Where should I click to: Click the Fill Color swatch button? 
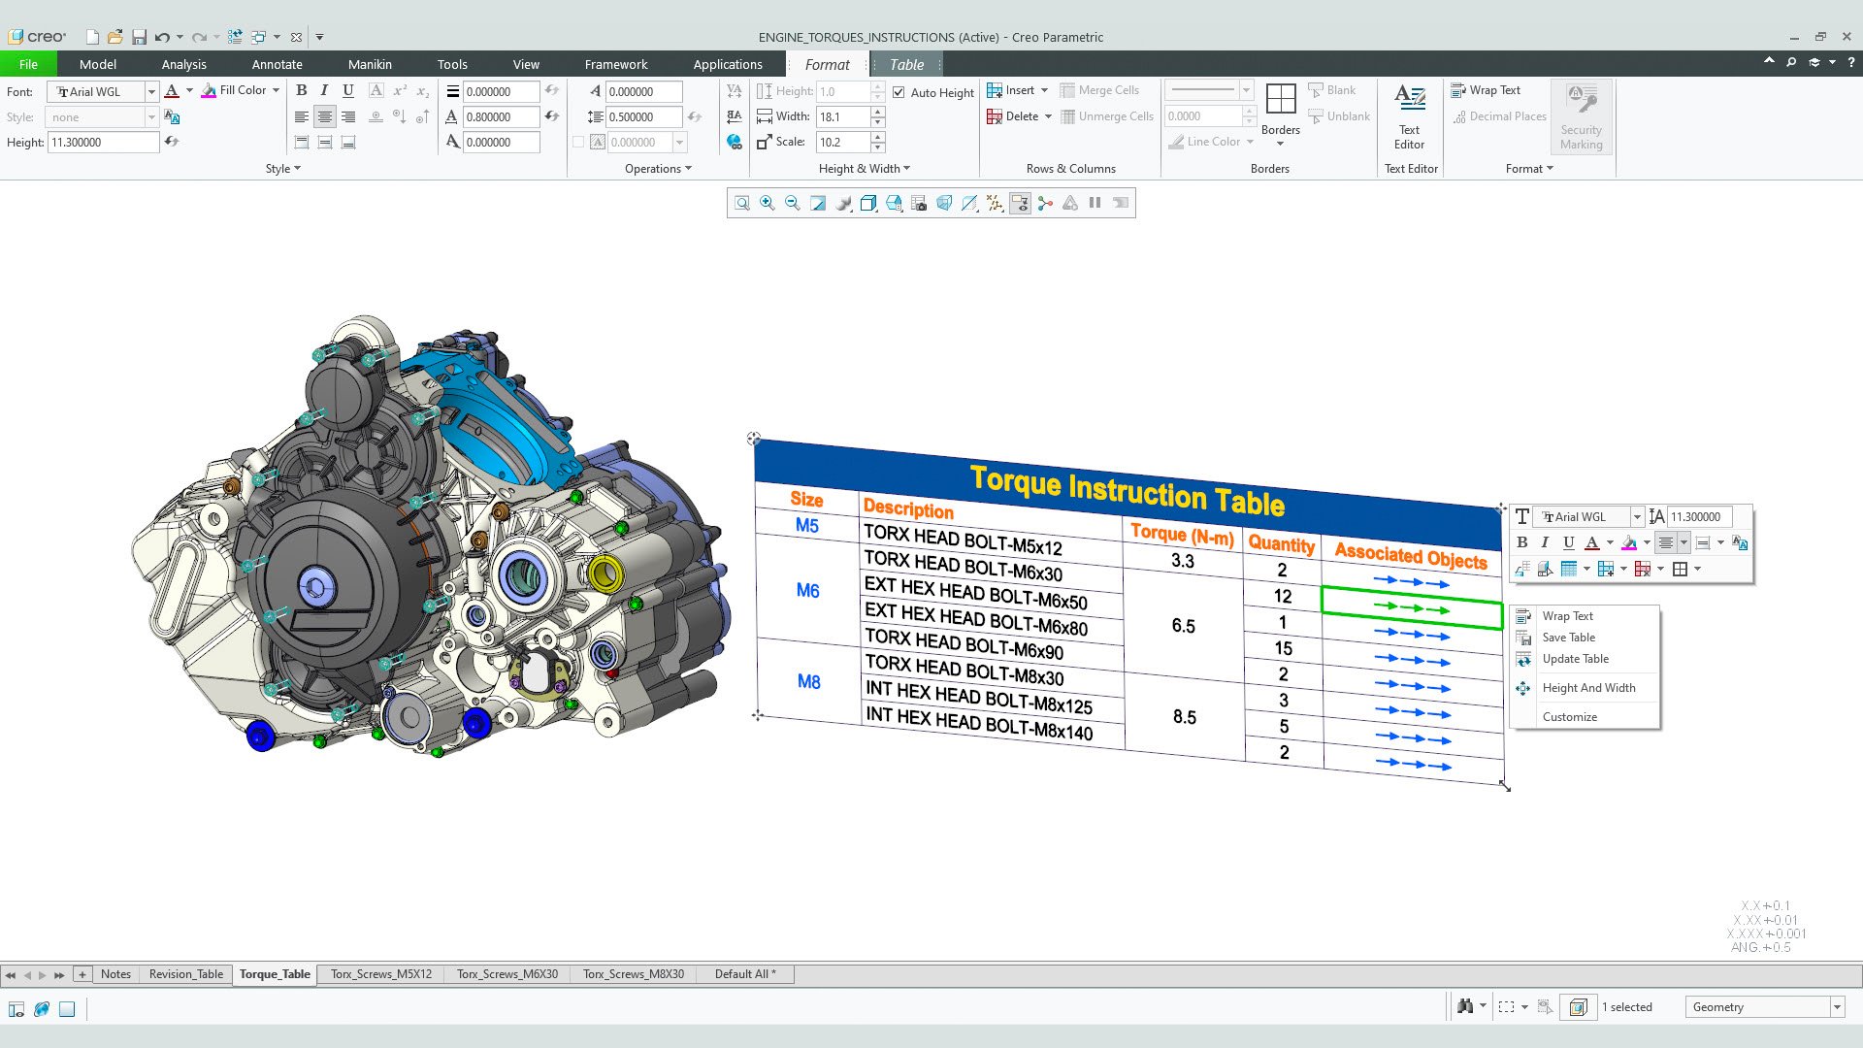[210, 90]
